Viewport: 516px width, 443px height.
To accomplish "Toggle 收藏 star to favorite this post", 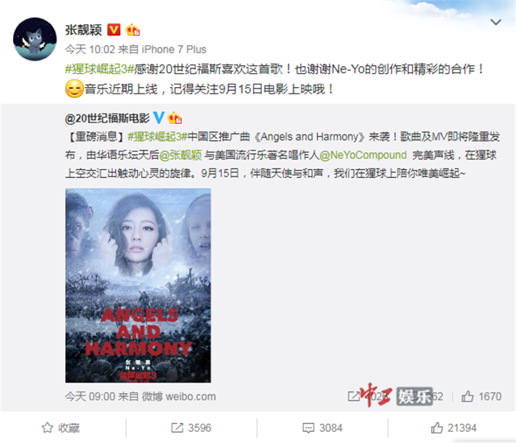I will coord(61,428).
